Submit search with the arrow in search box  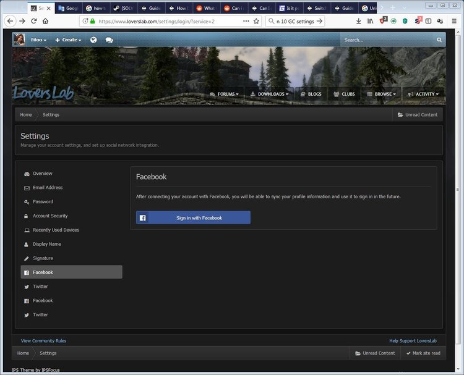[319, 21]
